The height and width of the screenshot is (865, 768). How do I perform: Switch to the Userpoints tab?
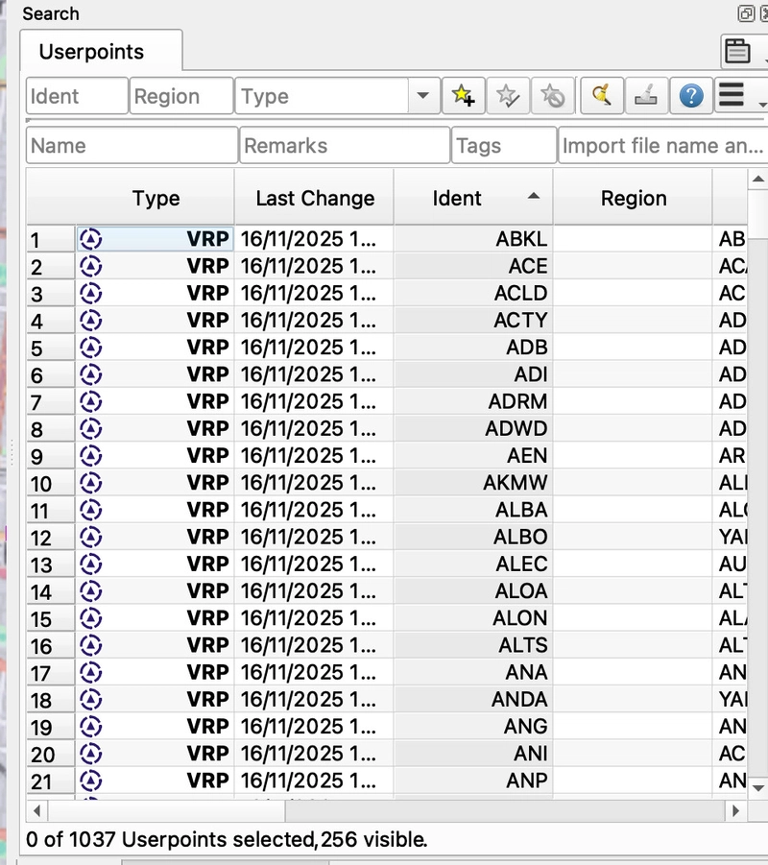99,53
